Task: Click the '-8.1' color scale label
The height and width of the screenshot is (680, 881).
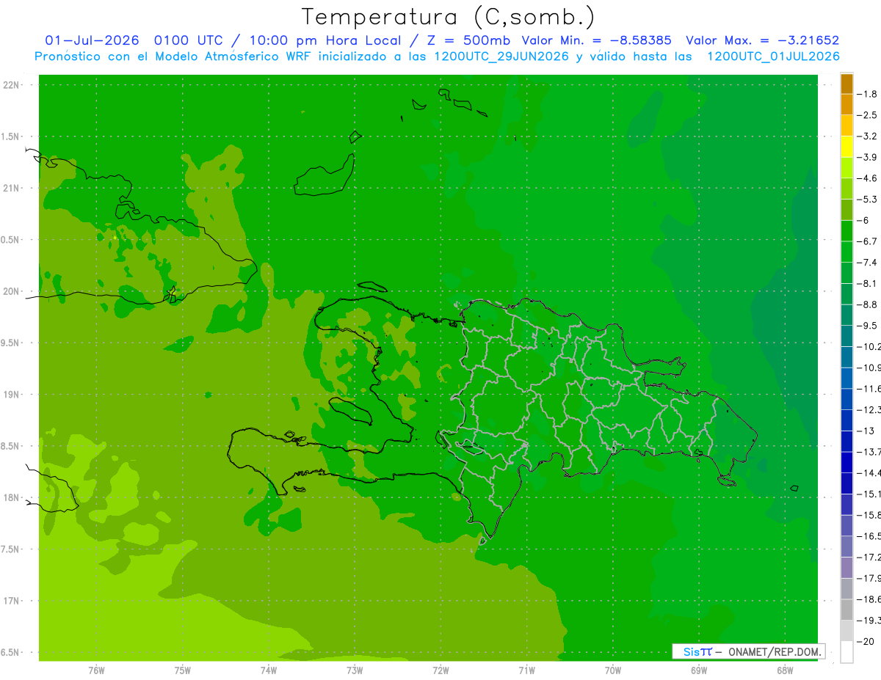Action: click(868, 284)
